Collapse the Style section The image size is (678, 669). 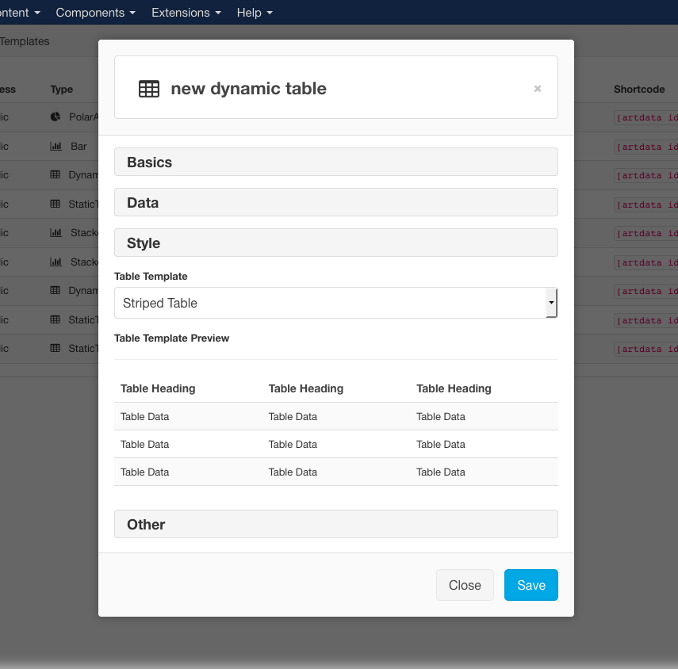pyautogui.click(x=335, y=243)
